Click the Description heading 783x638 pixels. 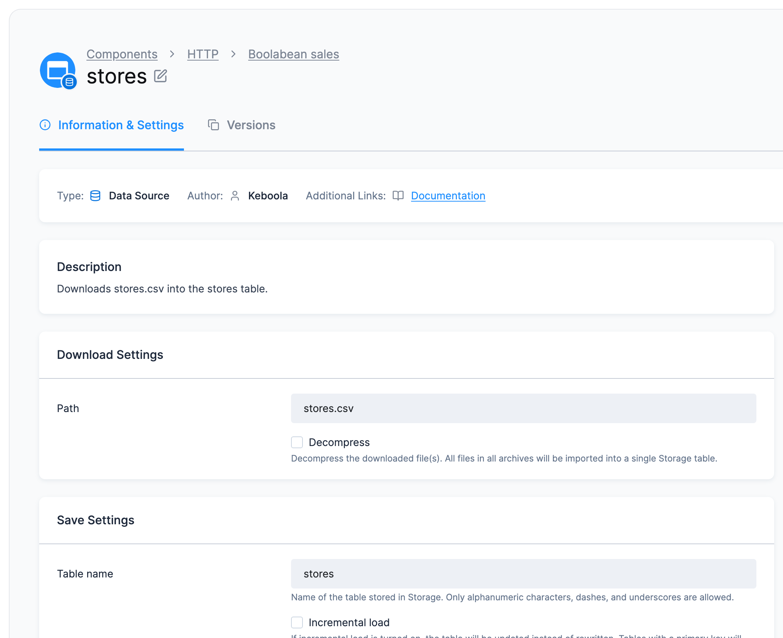coord(89,267)
